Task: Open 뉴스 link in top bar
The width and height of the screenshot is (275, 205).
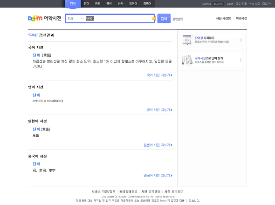Action: [x=252, y=4]
